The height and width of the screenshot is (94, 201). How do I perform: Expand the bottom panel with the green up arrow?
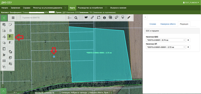coord(4,91)
